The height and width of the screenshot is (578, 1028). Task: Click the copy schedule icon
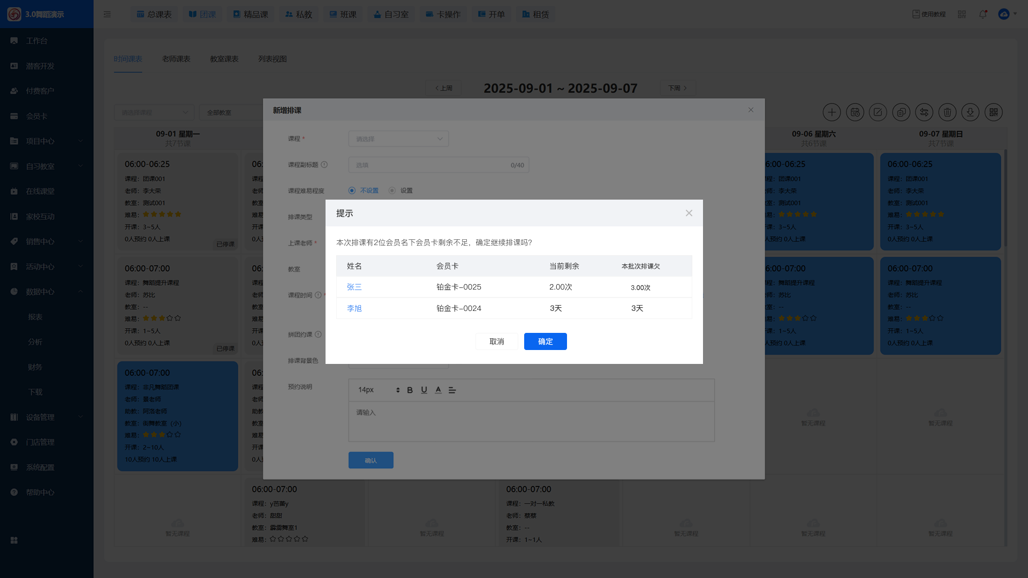(901, 112)
